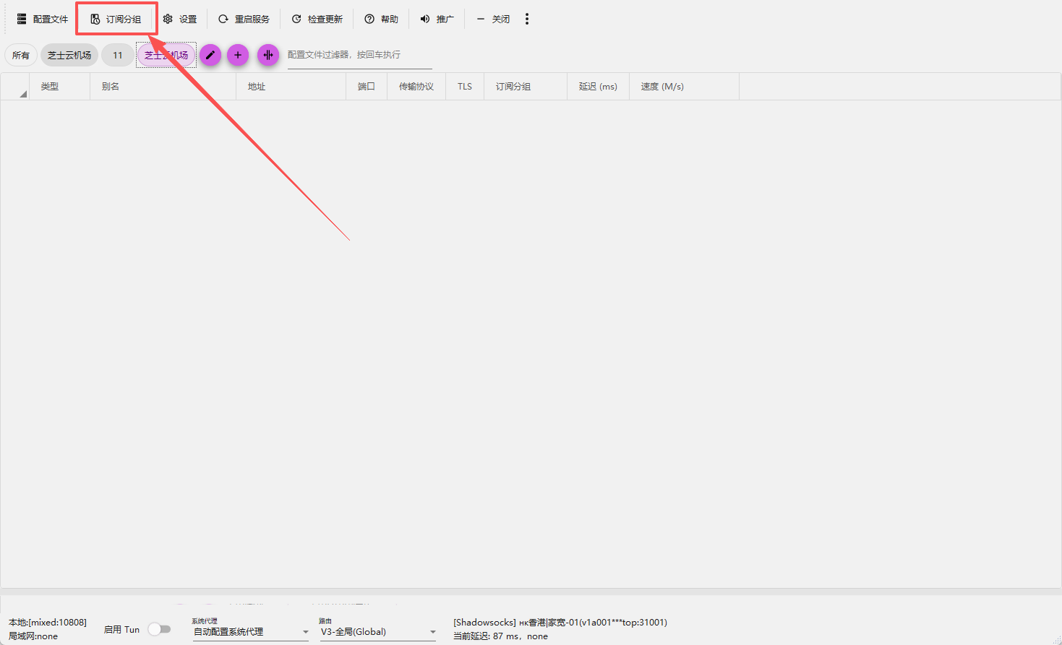Open the three-dot overflow menu
The height and width of the screenshot is (645, 1062).
pyautogui.click(x=527, y=20)
